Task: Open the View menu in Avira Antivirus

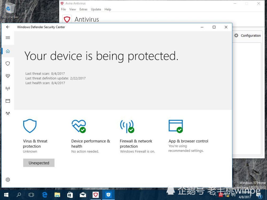Action: coord(73,9)
